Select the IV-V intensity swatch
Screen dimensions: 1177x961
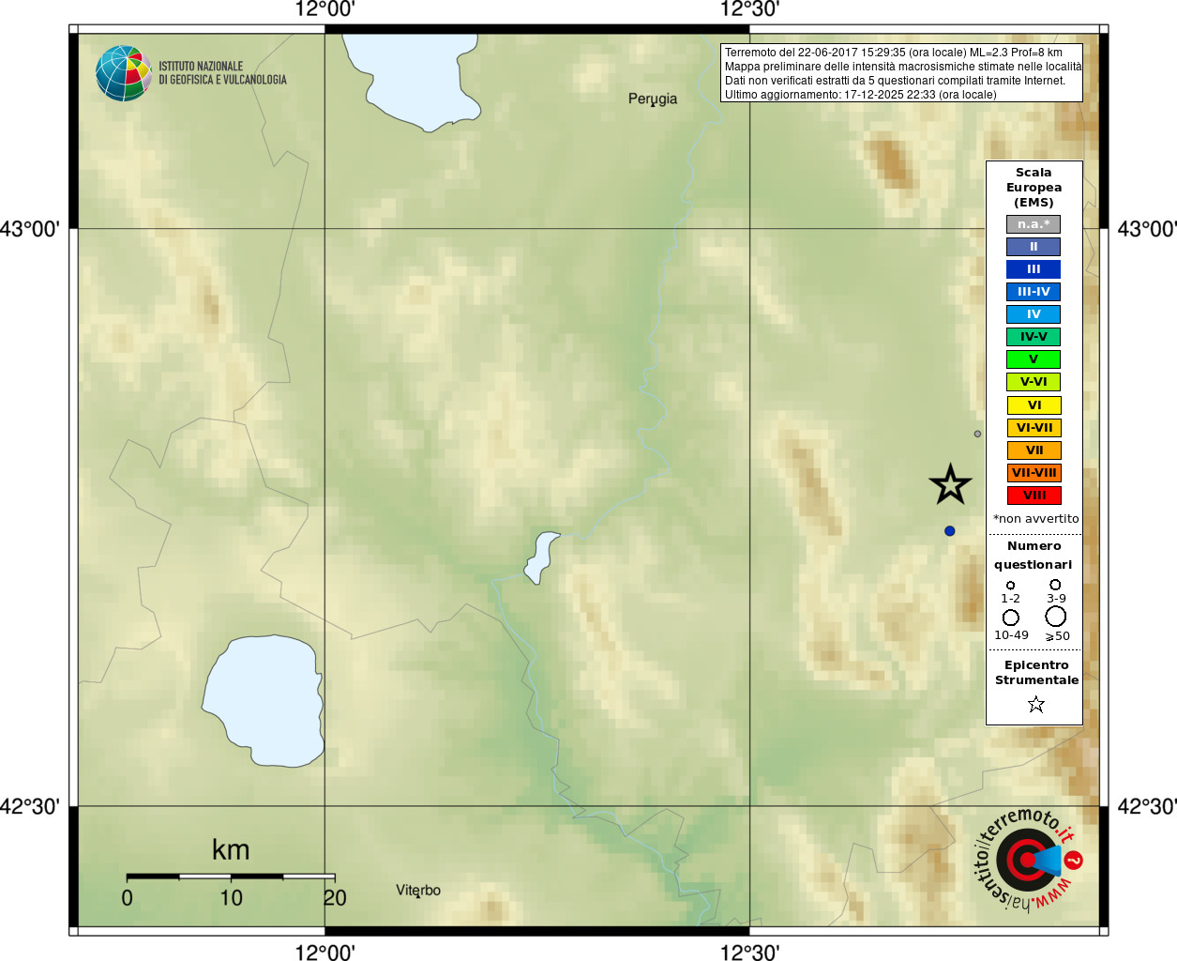pos(1034,337)
